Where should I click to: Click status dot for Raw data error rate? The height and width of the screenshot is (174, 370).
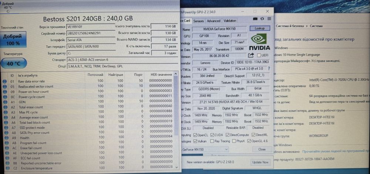coord(5,81)
